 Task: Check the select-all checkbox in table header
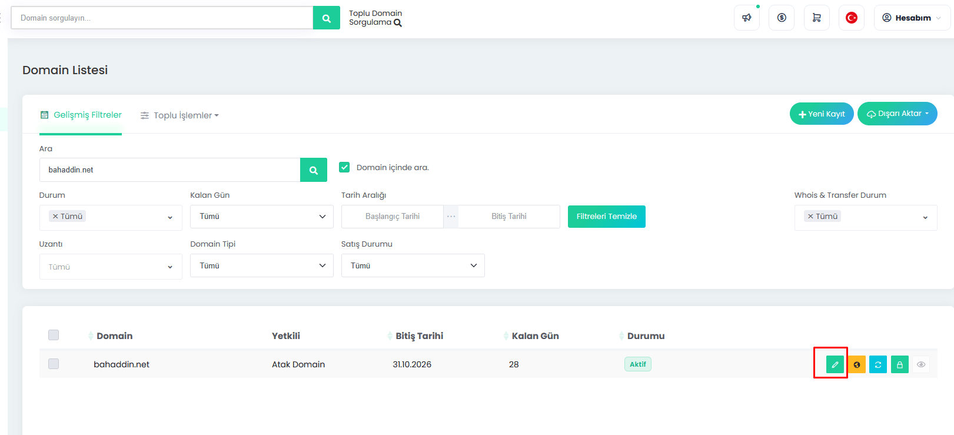[54, 335]
